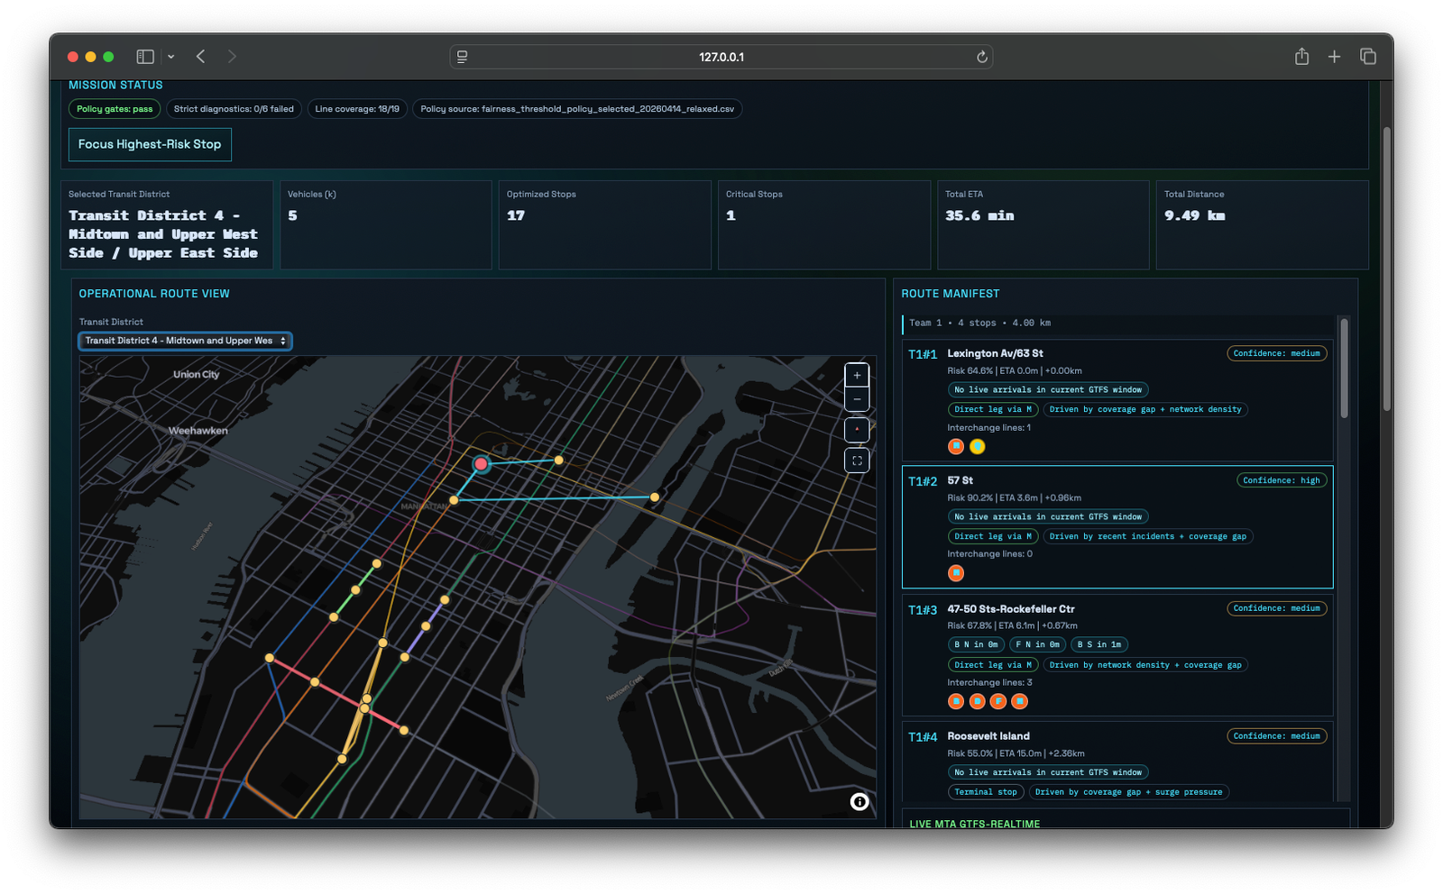This screenshot has height=894, width=1443.
Task: Click Terminal stop chip on Roosevelt Island
Action: [986, 792]
